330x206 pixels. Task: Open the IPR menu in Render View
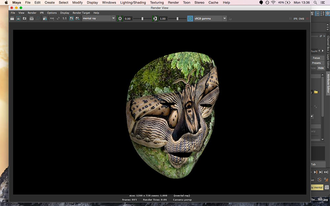click(x=42, y=13)
